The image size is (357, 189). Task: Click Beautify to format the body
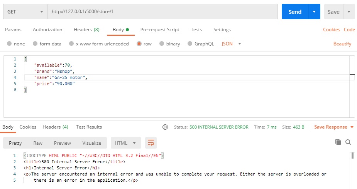tap(342, 43)
